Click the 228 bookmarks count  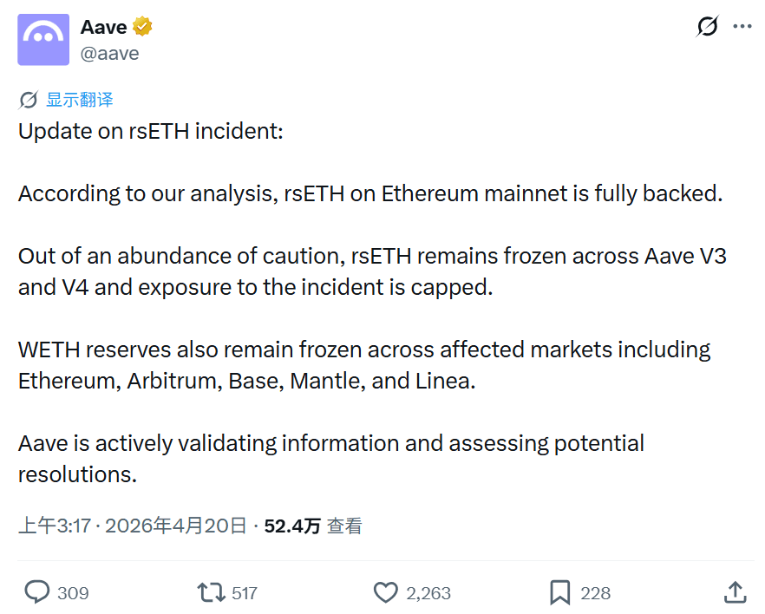596,593
